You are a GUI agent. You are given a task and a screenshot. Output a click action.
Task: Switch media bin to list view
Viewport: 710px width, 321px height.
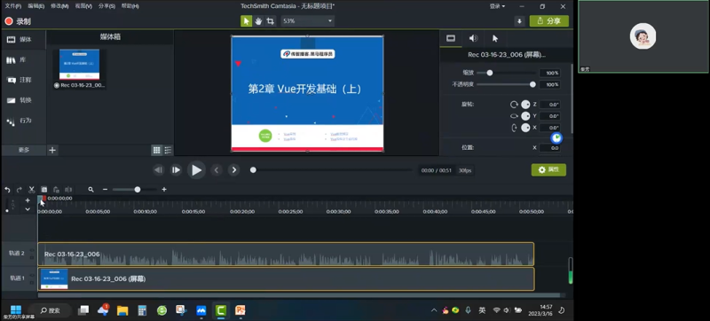(168, 150)
